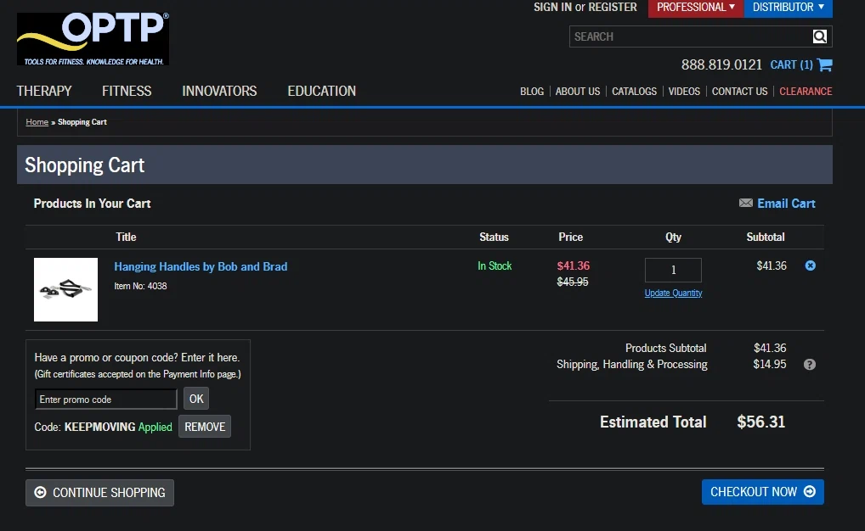Click the Email Cart link
The width and height of the screenshot is (865, 531).
pyautogui.click(x=786, y=204)
